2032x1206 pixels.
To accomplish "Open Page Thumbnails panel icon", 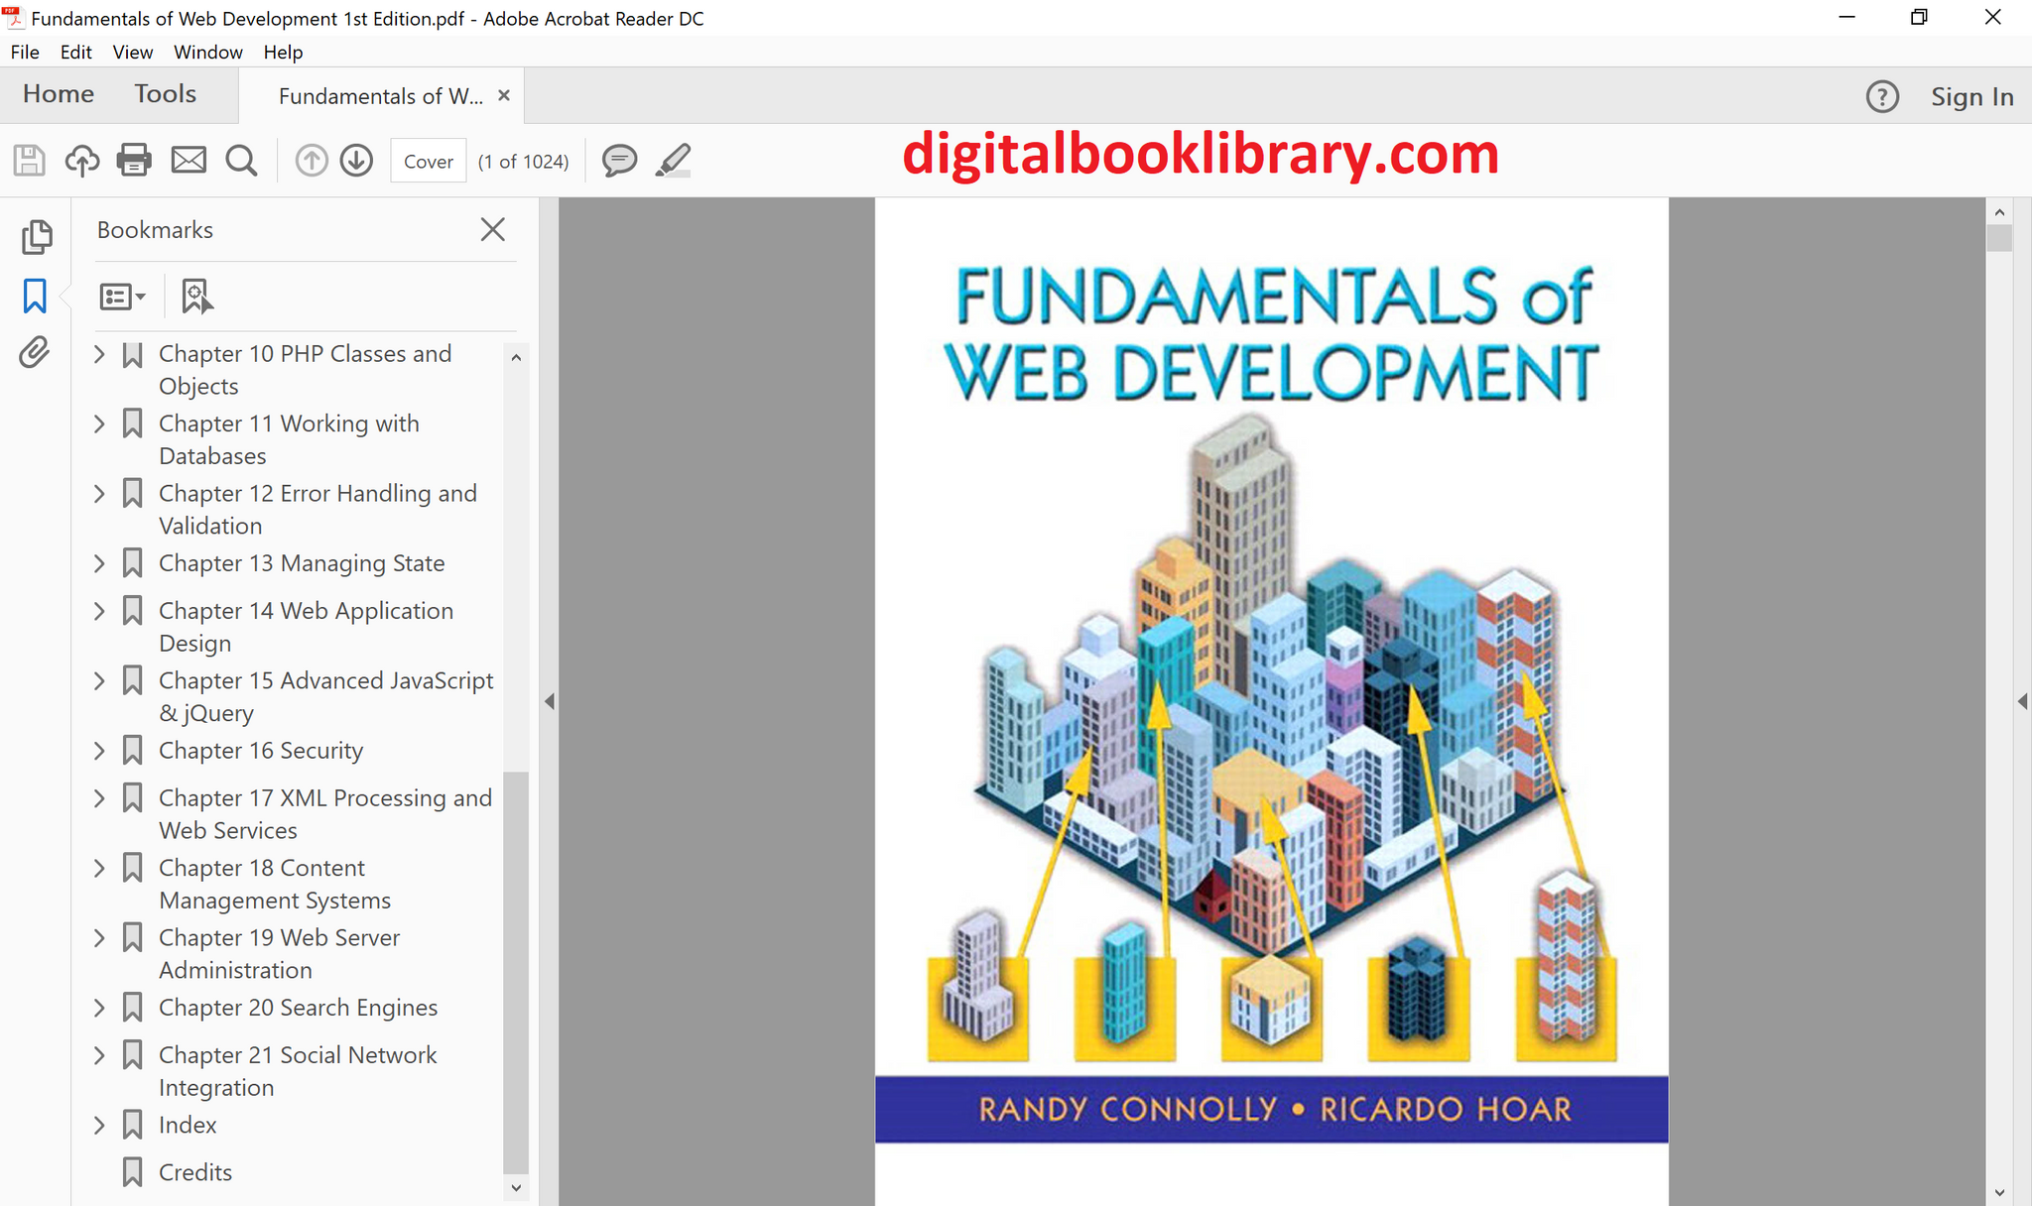I will pos(36,237).
